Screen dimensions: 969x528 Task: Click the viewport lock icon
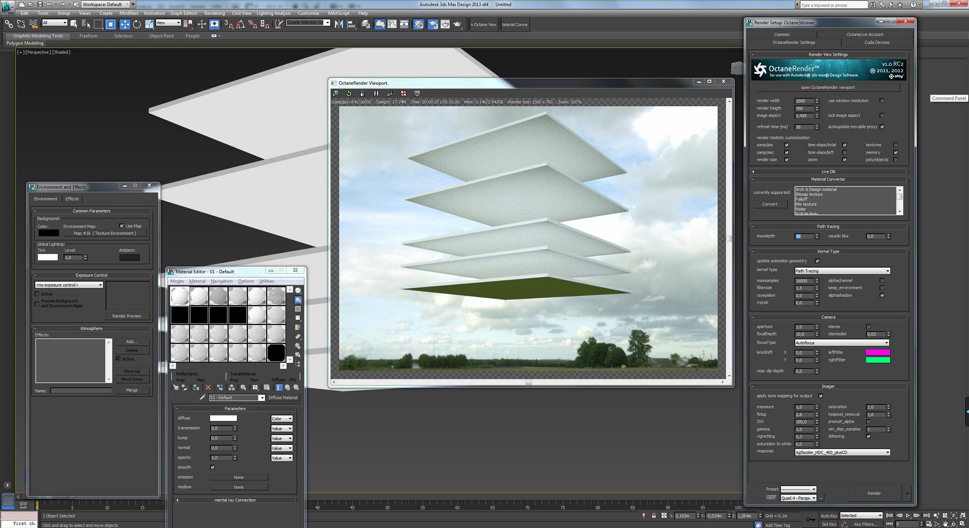coord(362,93)
